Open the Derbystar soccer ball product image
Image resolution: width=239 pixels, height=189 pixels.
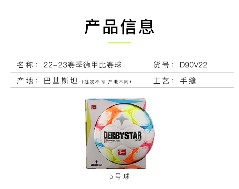(x=119, y=134)
